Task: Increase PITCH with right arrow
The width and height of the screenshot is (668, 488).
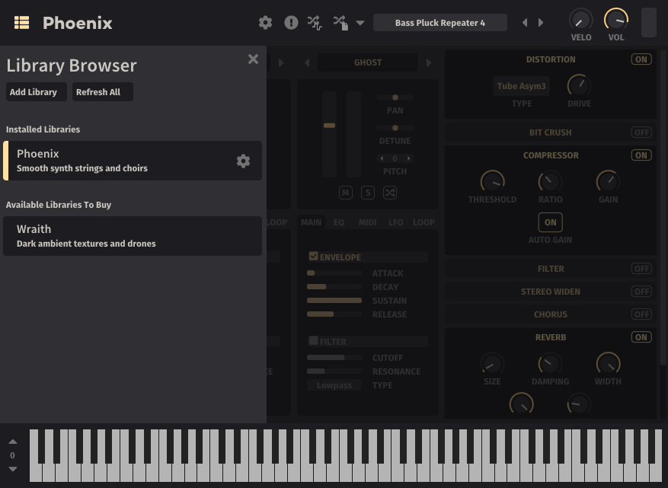Action: 408,158
